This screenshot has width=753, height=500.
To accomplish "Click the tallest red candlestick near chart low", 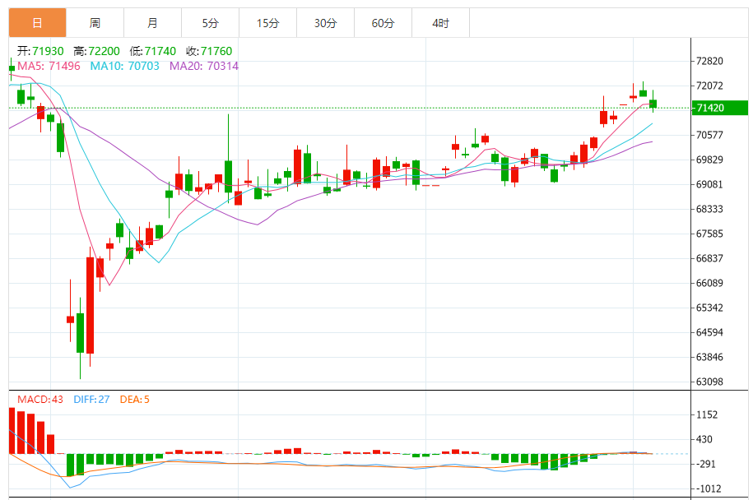I will (x=90, y=305).
